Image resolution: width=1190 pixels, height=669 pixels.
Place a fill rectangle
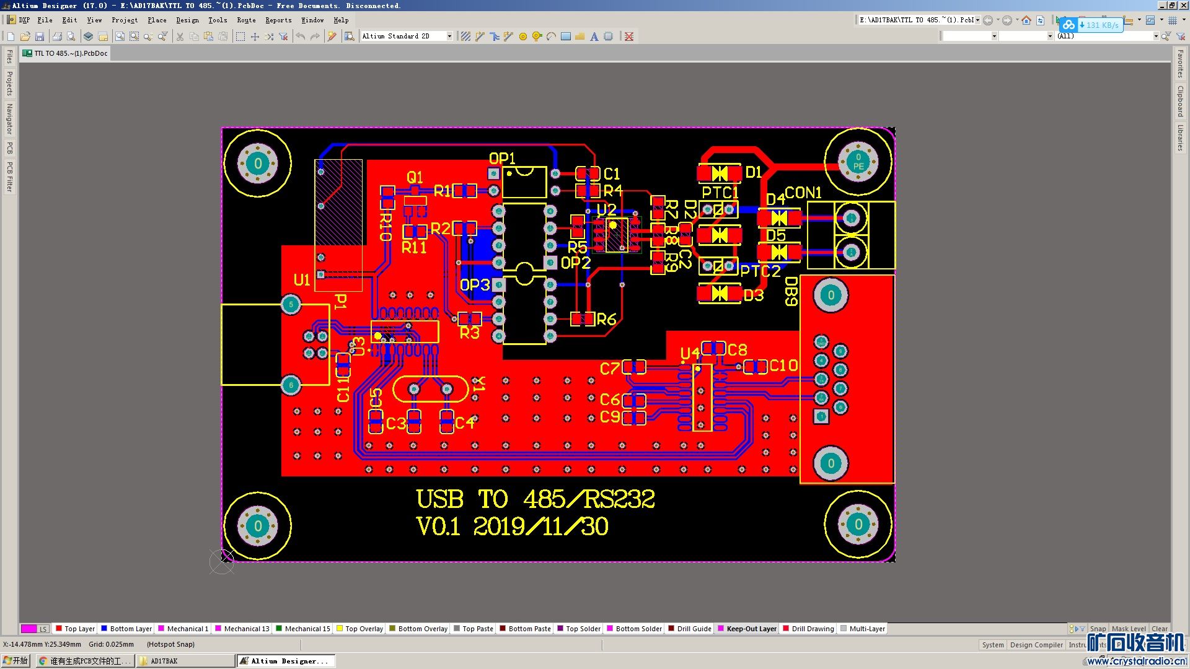click(566, 37)
